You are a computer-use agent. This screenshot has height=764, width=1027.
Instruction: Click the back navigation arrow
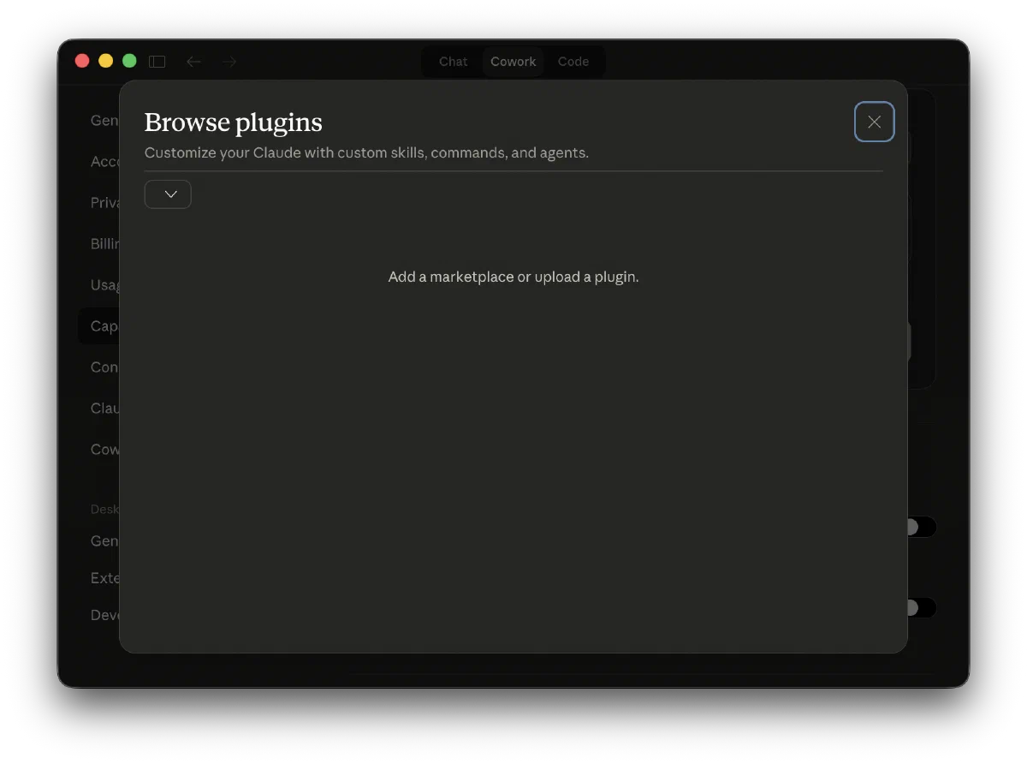[x=193, y=61]
